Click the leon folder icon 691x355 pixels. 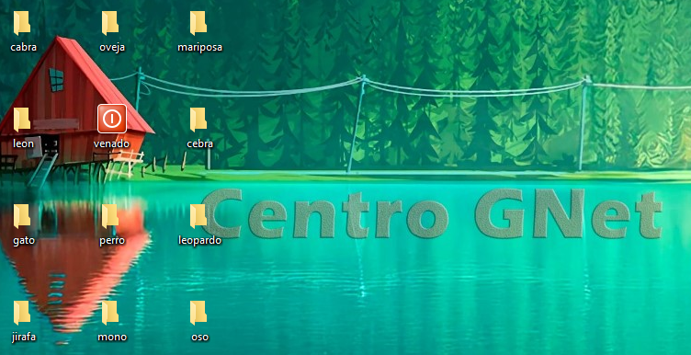(x=22, y=120)
